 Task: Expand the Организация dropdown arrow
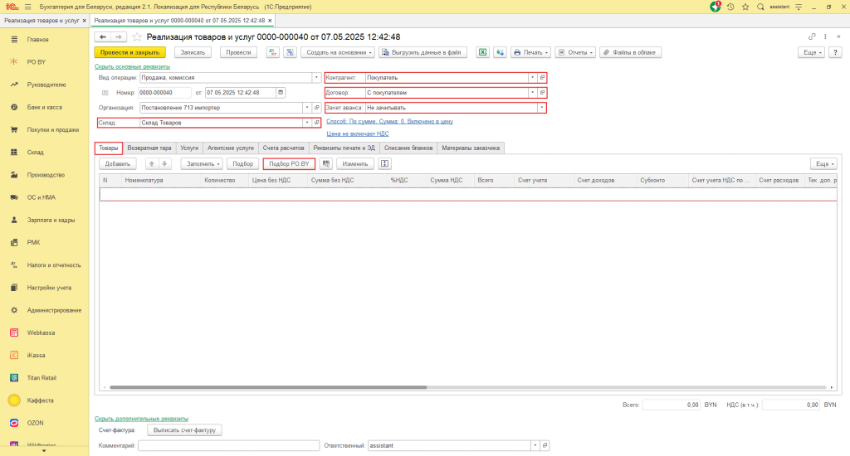[x=307, y=108]
